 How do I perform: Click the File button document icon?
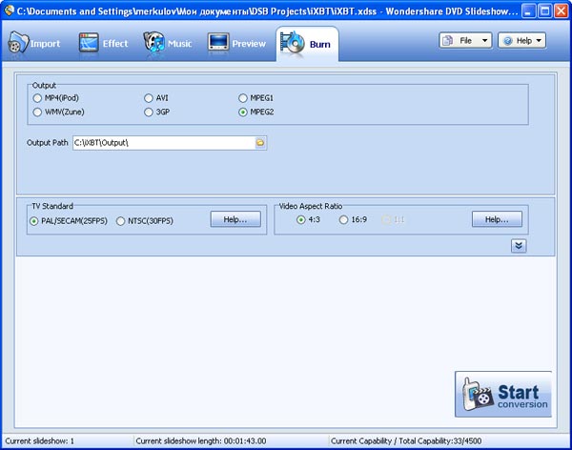point(448,41)
